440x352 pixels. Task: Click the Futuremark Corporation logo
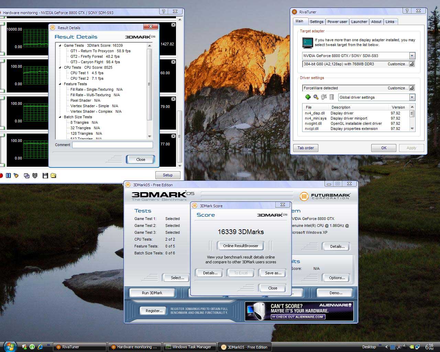click(325, 196)
